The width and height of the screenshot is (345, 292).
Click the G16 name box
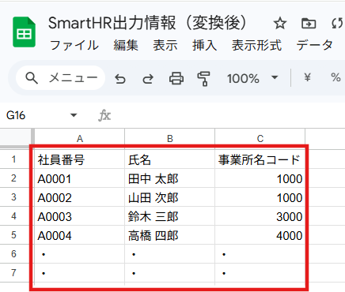[x=16, y=115]
